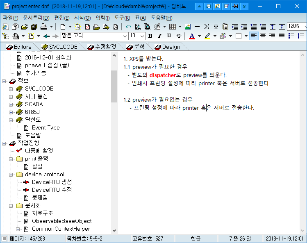Expand the SVC_CODE tree node
Screen dimensions: 307x243
click(x=11, y=89)
